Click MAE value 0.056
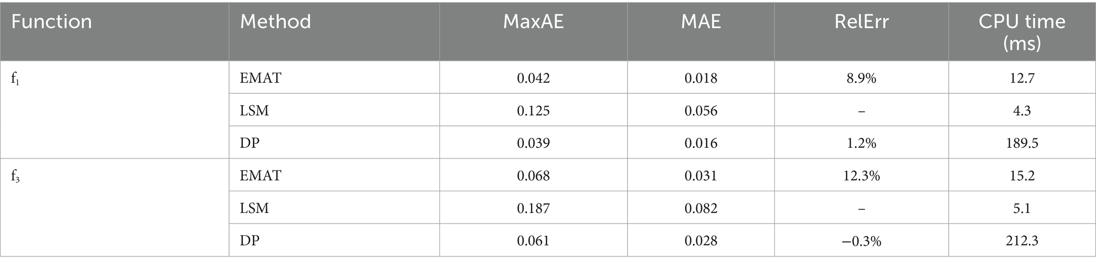1096x266 pixels. pos(700,111)
